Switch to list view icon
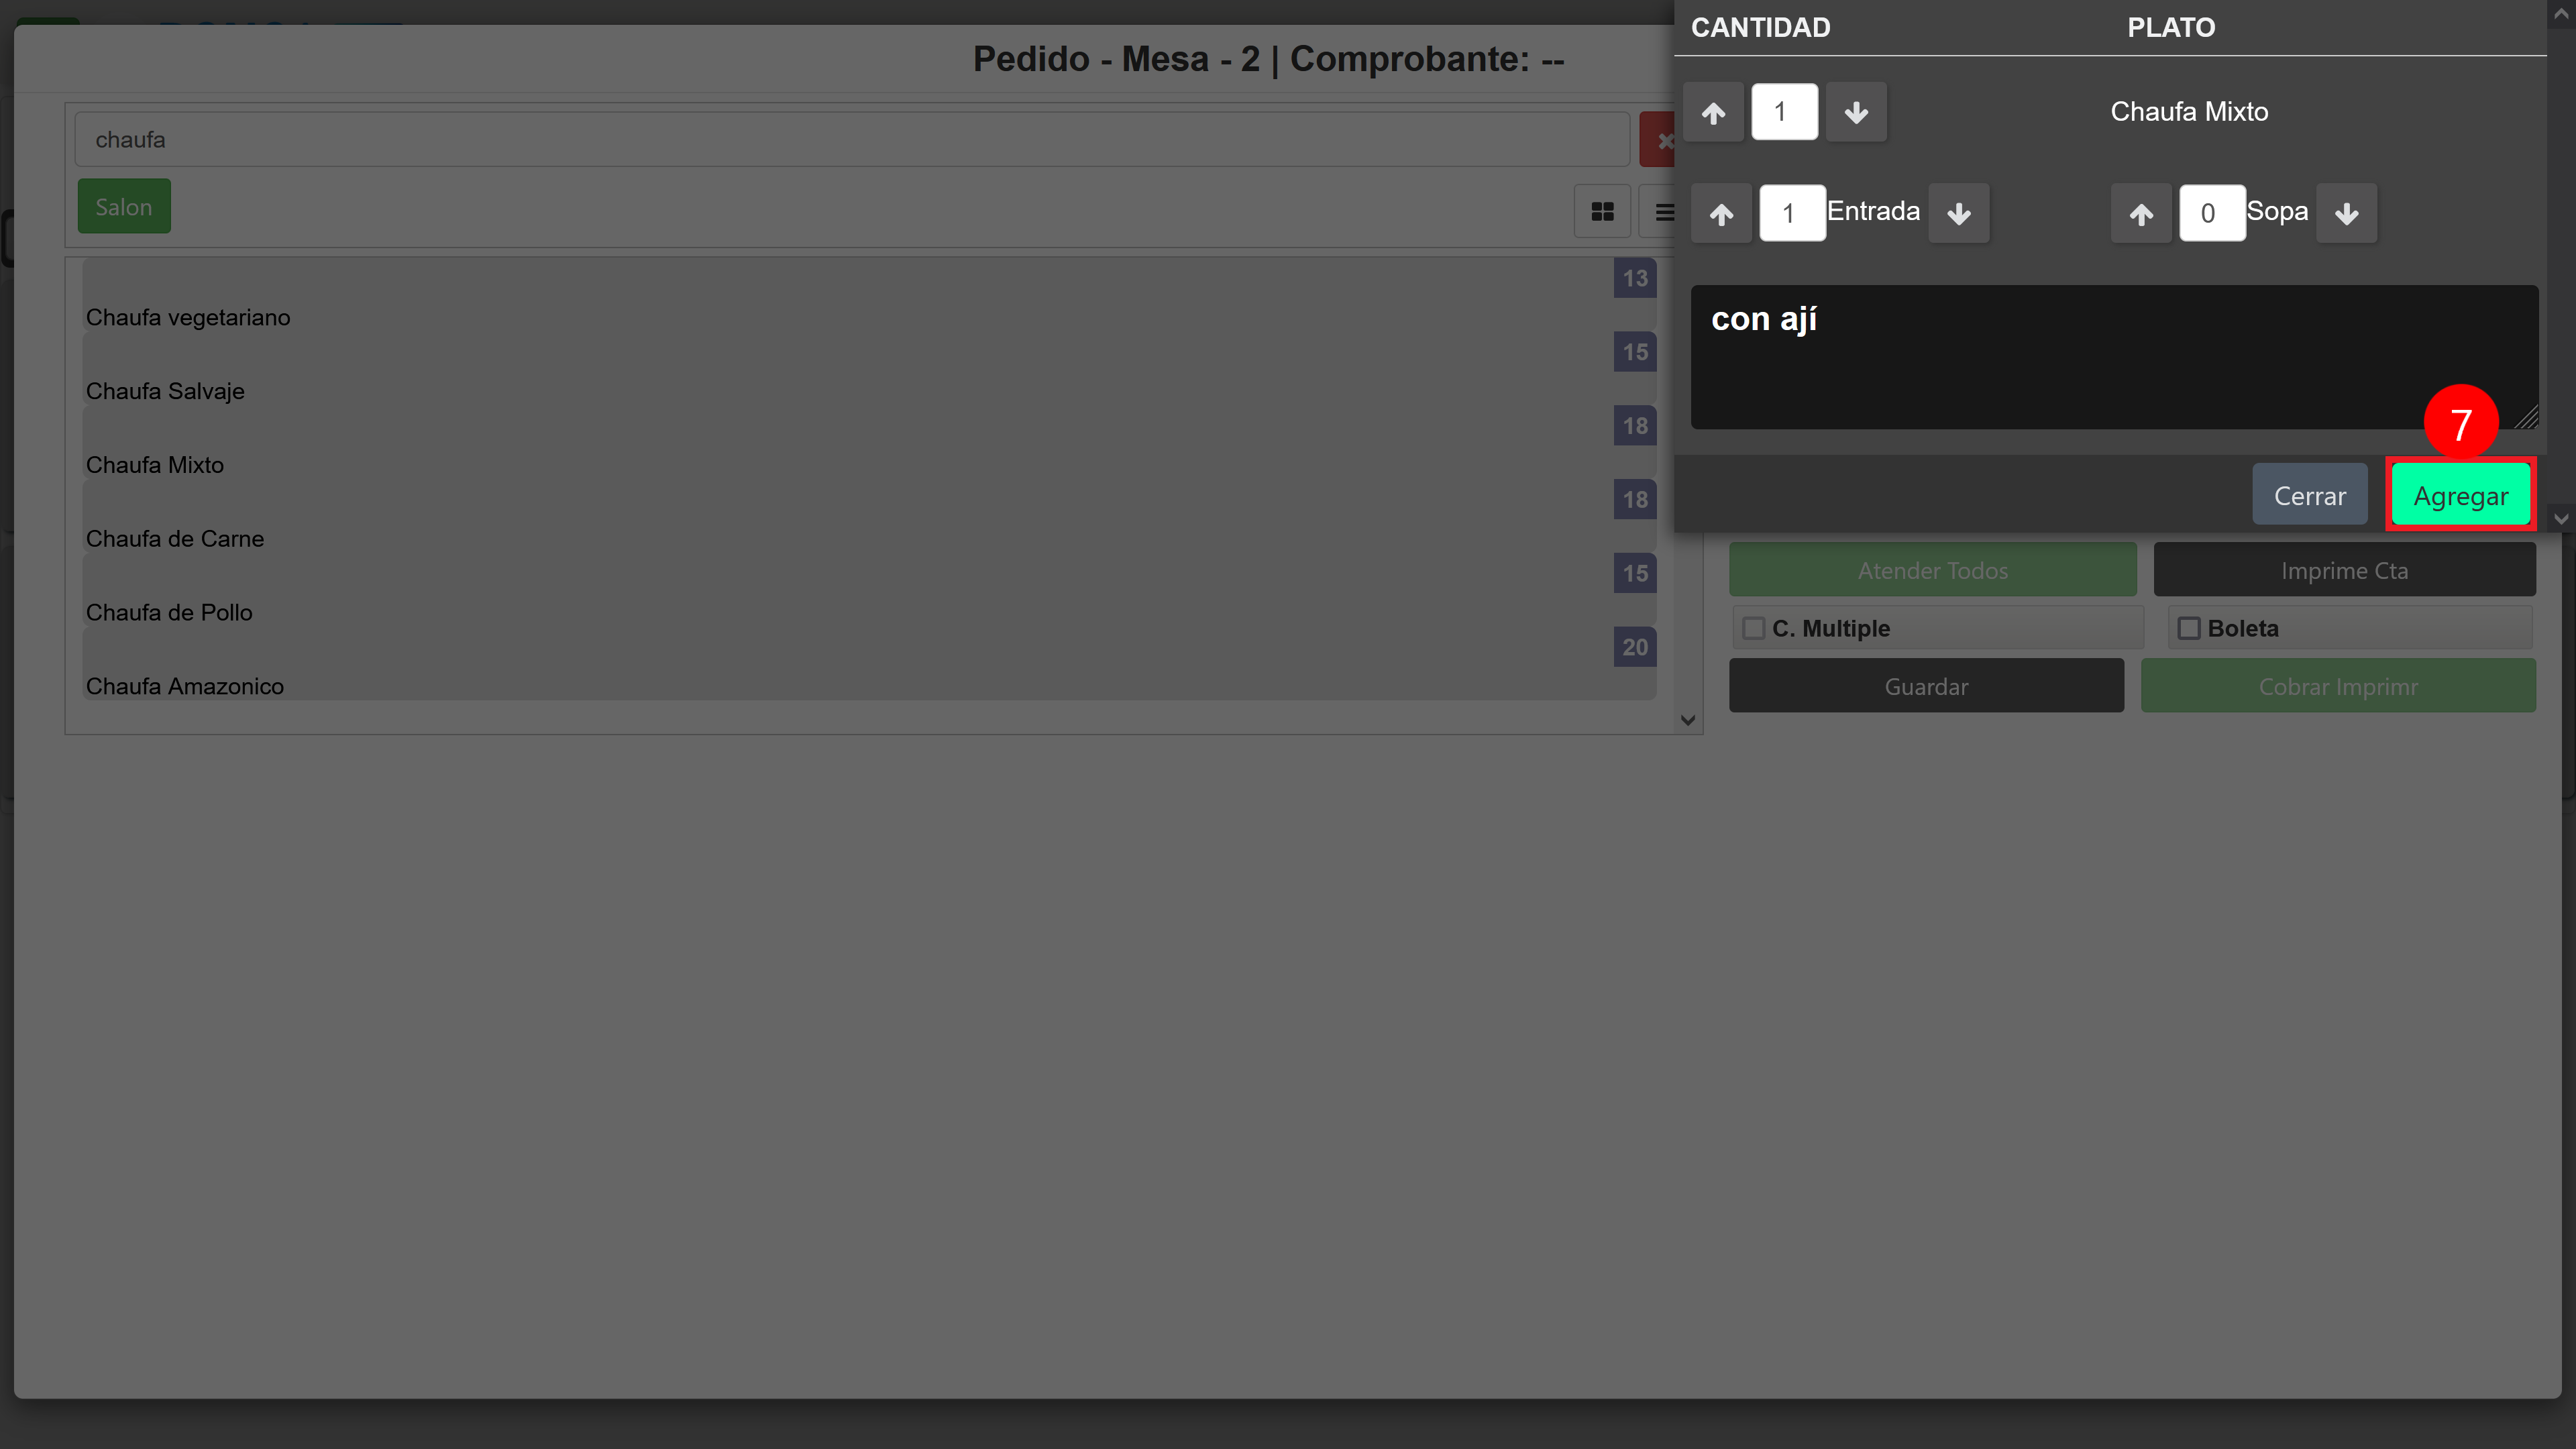The height and width of the screenshot is (1449, 2576). click(x=1661, y=211)
